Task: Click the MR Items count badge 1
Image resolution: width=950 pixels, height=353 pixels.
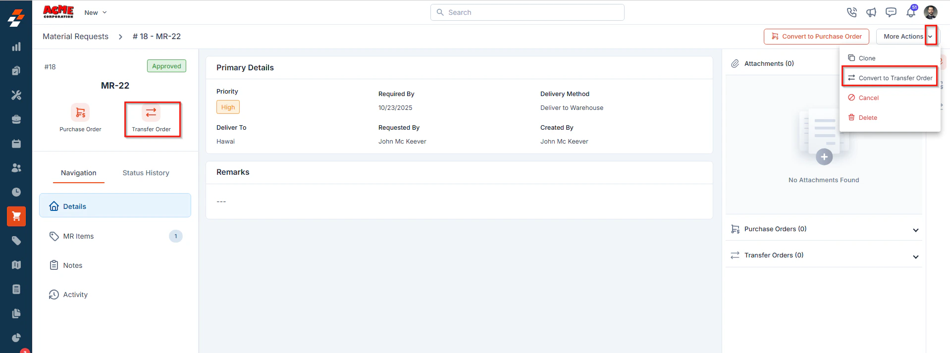Action: click(x=176, y=236)
